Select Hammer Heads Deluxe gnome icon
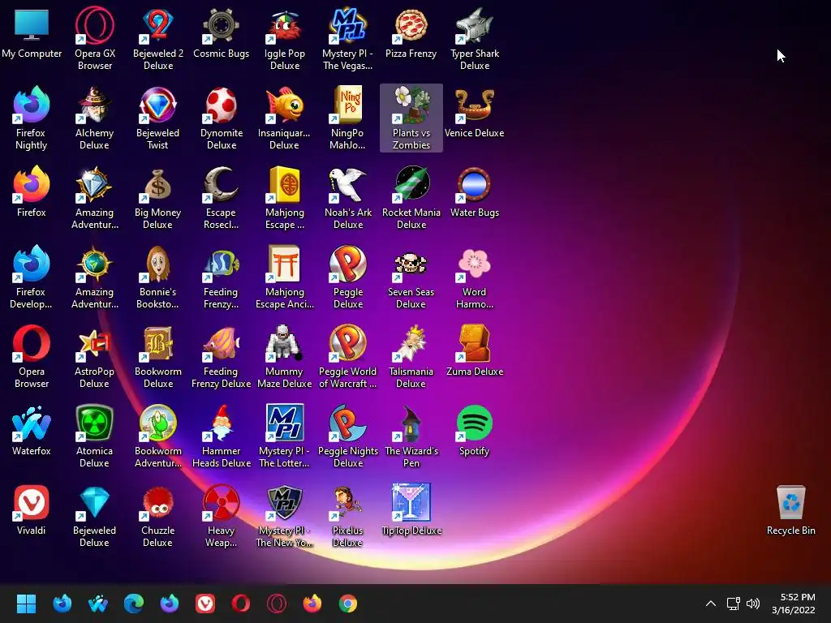Screen dimensions: 831x623 click(221, 436)
